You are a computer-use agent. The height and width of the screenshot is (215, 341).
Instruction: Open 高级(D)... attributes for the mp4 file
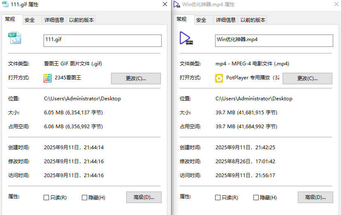tap(315, 197)
